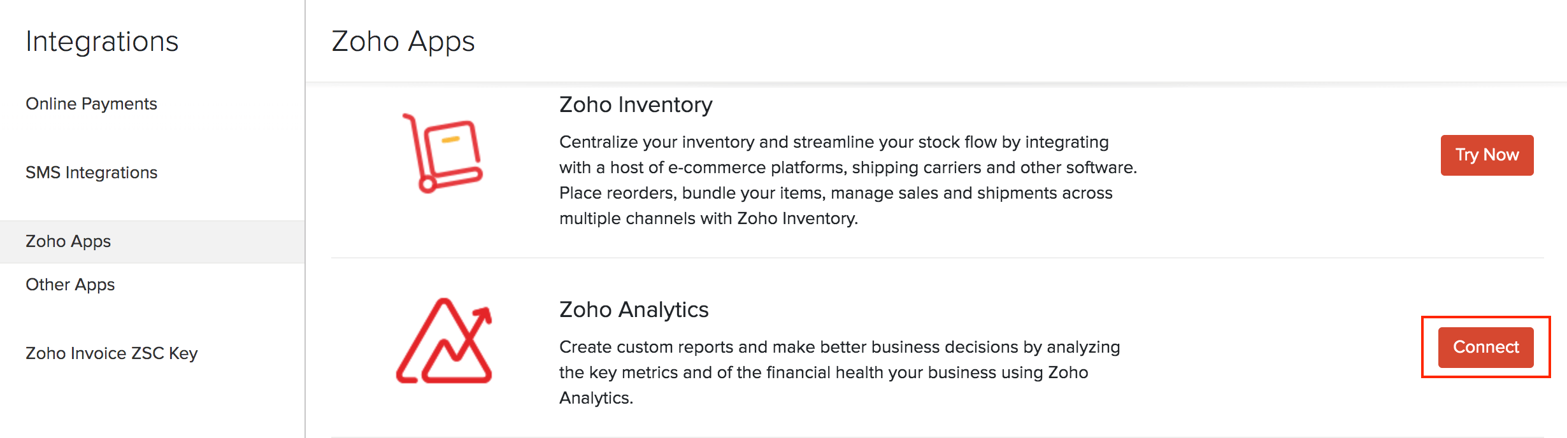Select the Zoho Analytics title link
The width and height of the screenshot is (1567, 438).
[634, 310]
